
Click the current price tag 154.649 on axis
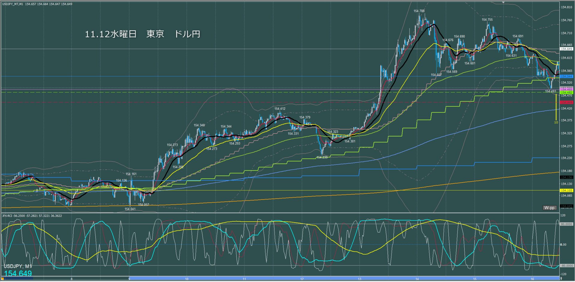click(567, 49)
